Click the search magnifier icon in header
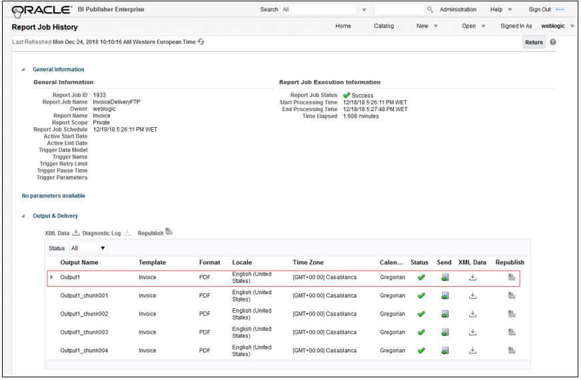The width and height of the screenshot is (581, 380). (430, 10)
